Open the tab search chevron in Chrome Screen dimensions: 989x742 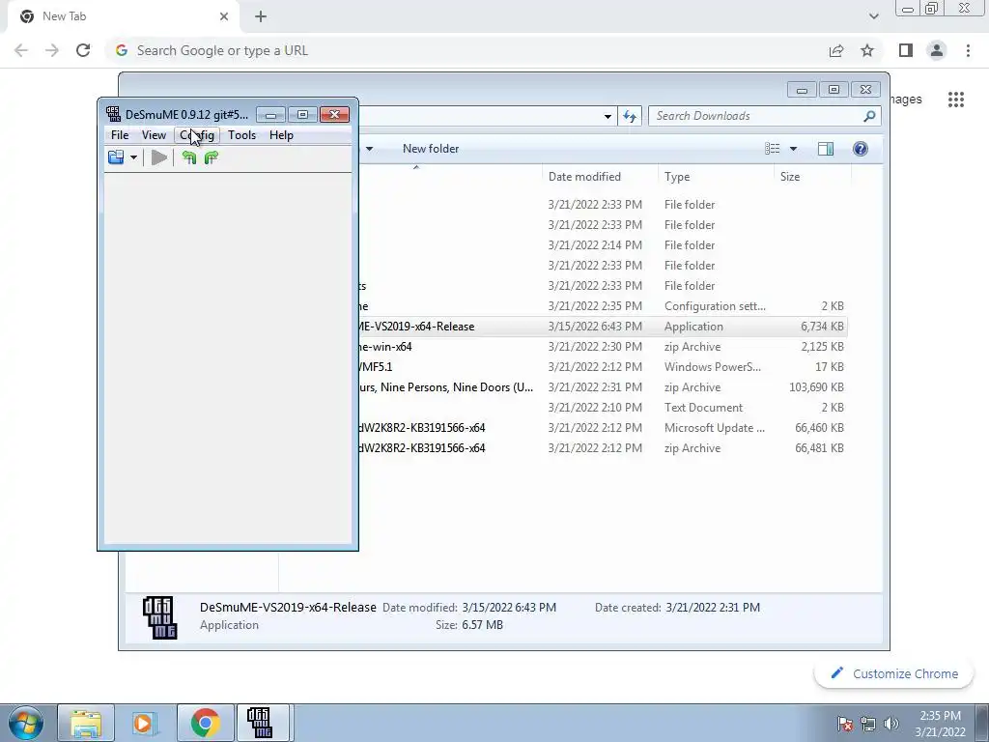[873, 16]
